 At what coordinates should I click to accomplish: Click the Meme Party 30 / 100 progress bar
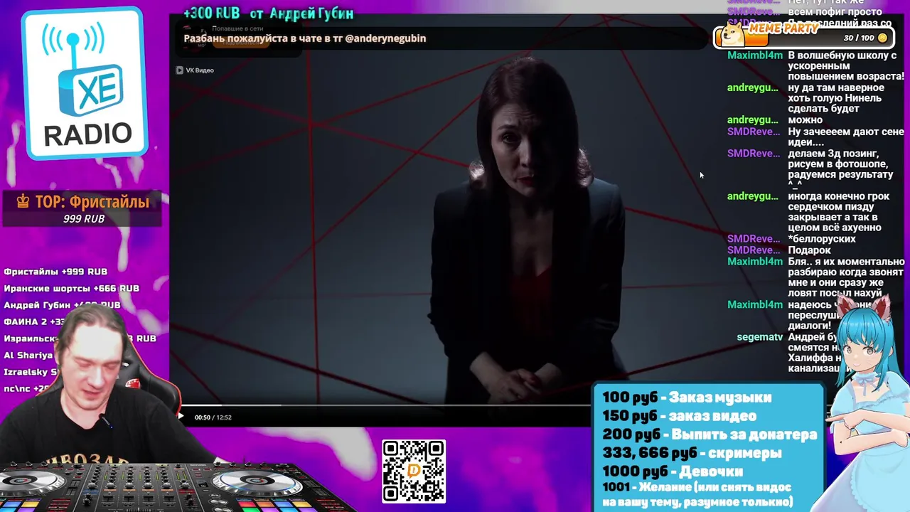tap(803, 38)
